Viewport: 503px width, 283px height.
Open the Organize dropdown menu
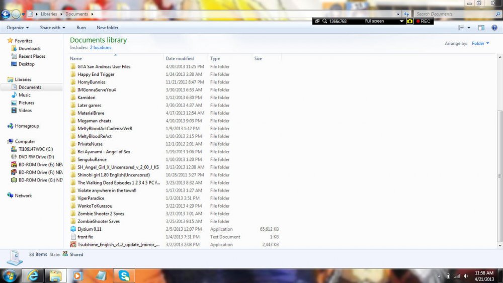pyautogui.click(x=18, y=28)
